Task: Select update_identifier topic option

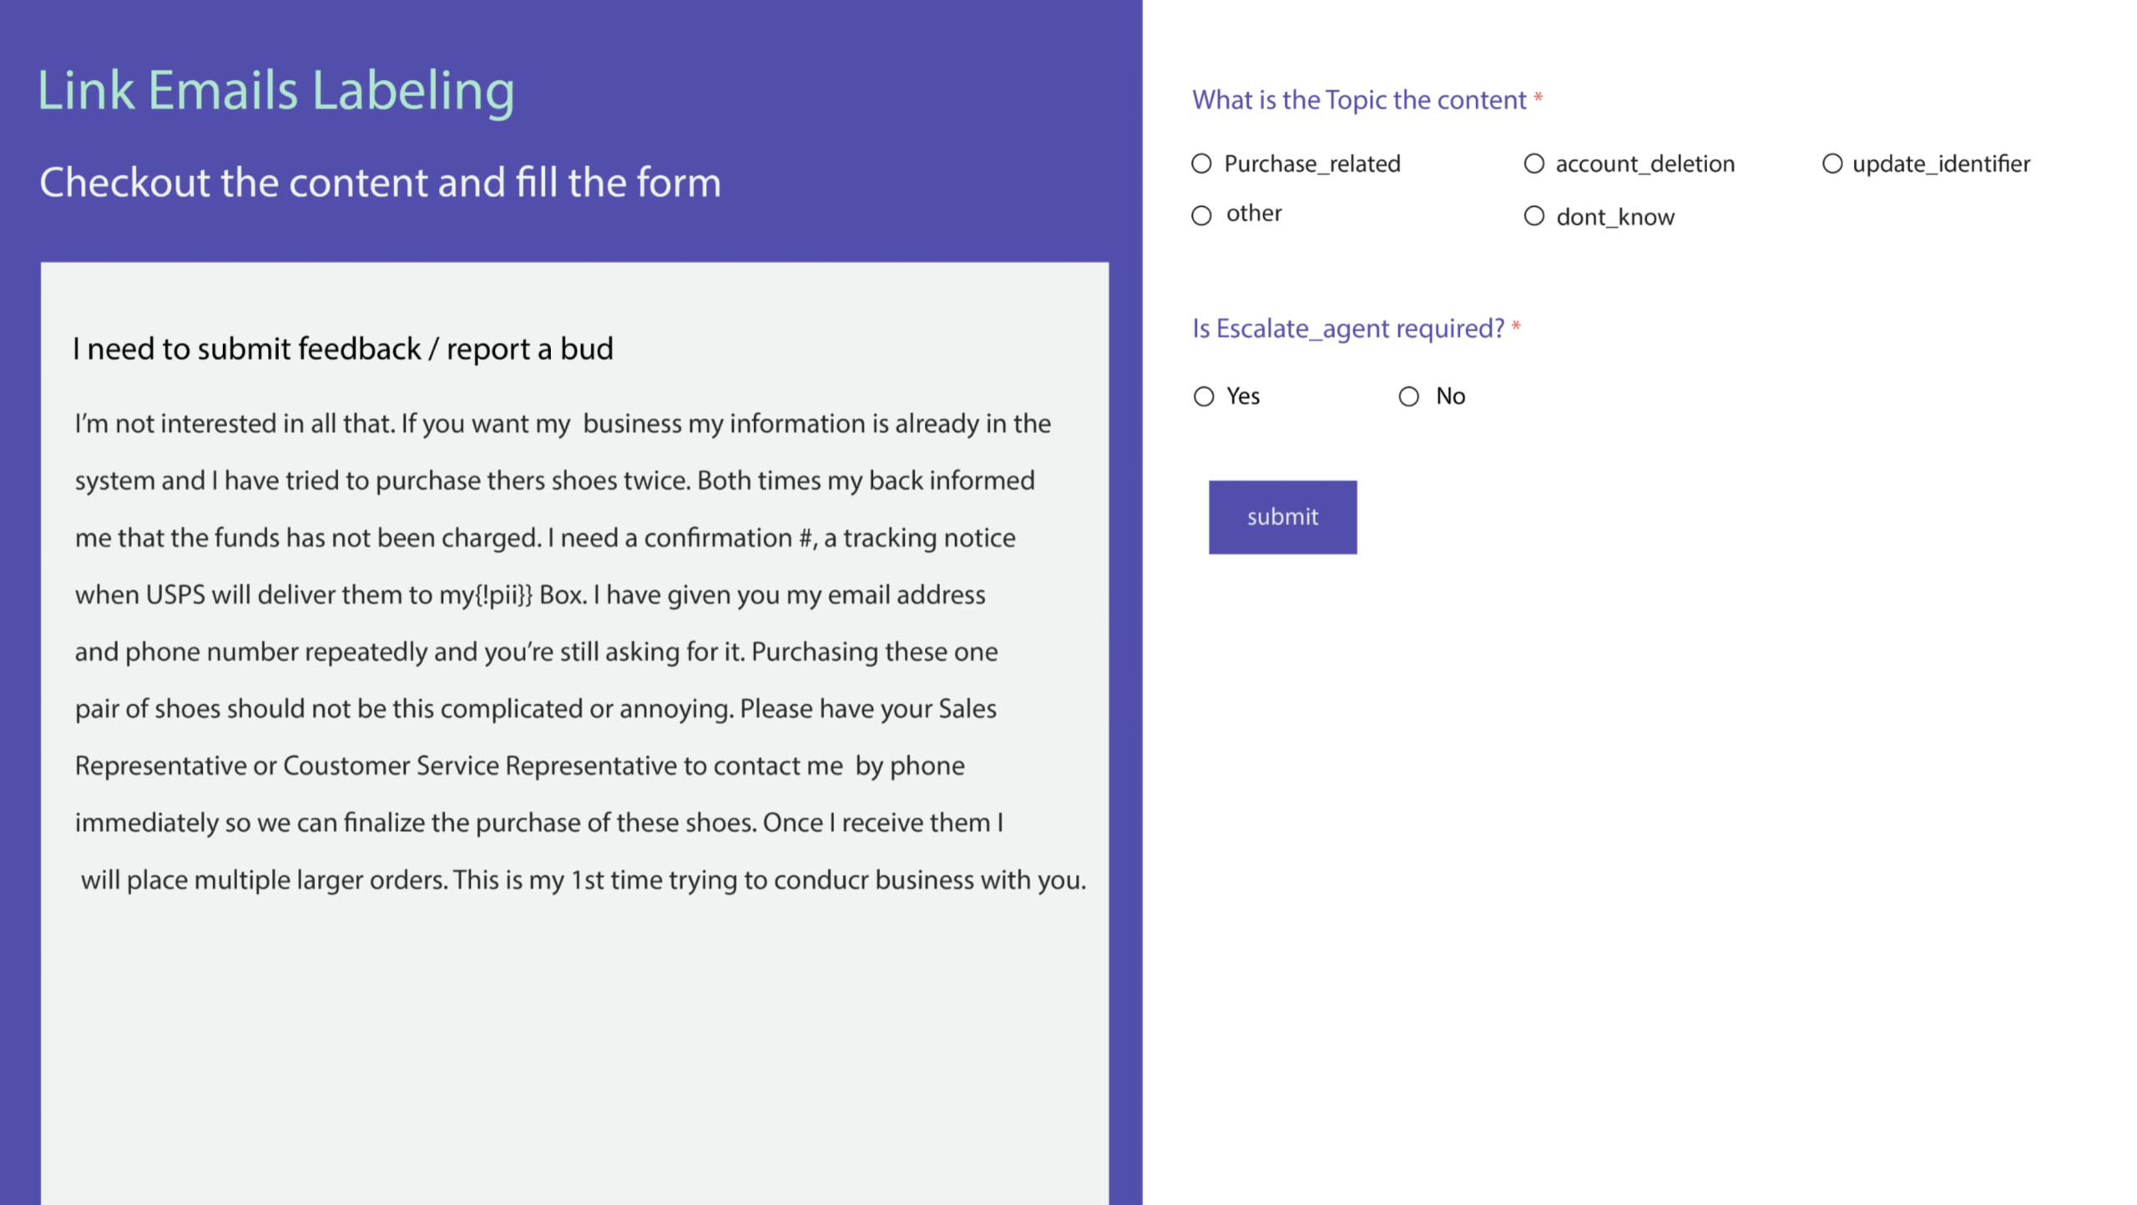Action: point(1831,164)
